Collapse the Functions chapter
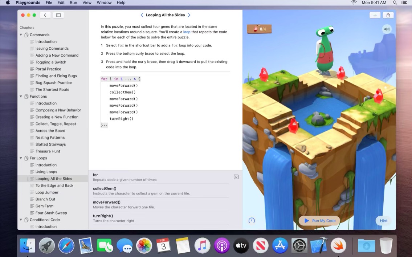 21,97
